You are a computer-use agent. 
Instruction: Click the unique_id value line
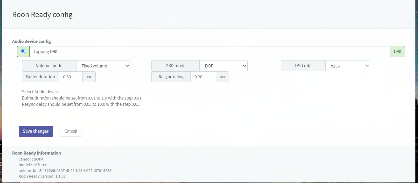point(65,171)
